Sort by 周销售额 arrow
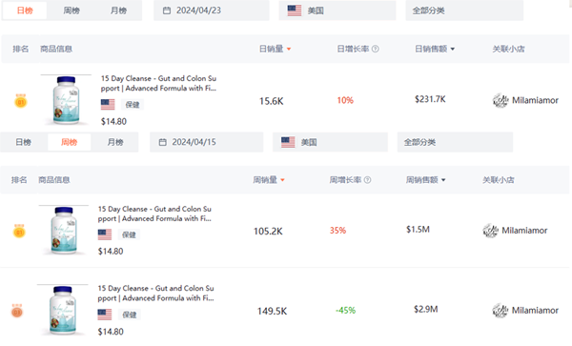This screenshot has width=572, height=346. 443,180
